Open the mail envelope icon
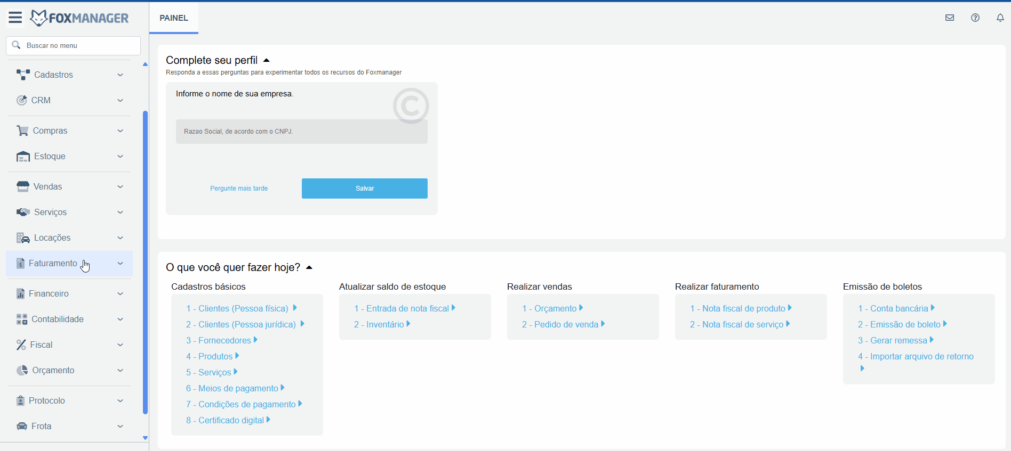Image resolution: width=1011 pixels, height=451 pixels. coord(950,18)
